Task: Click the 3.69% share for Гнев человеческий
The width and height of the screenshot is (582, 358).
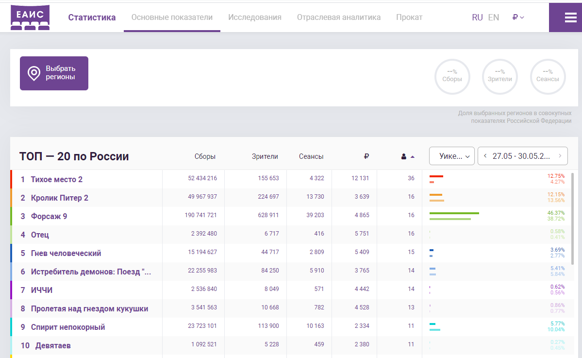Action: (558, 250)
